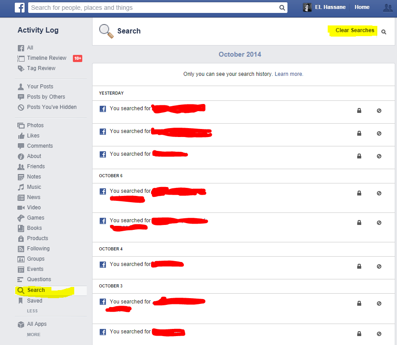Select Saved in the sidebar
Viewport: 397px width, 345px height.
click(x=34, y=301)
